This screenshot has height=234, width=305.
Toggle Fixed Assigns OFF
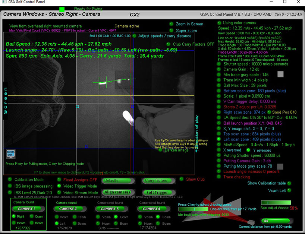[x=59, y=180]
